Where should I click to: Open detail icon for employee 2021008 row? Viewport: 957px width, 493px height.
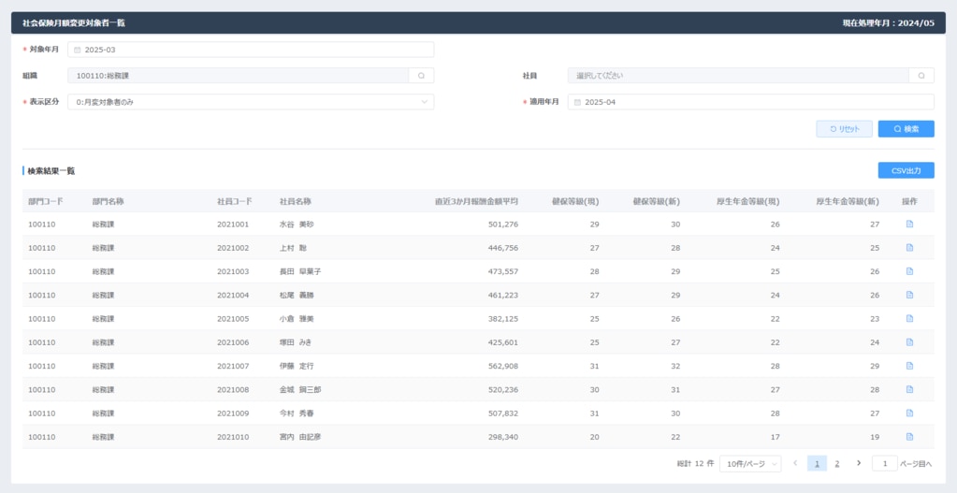point(909,390)
